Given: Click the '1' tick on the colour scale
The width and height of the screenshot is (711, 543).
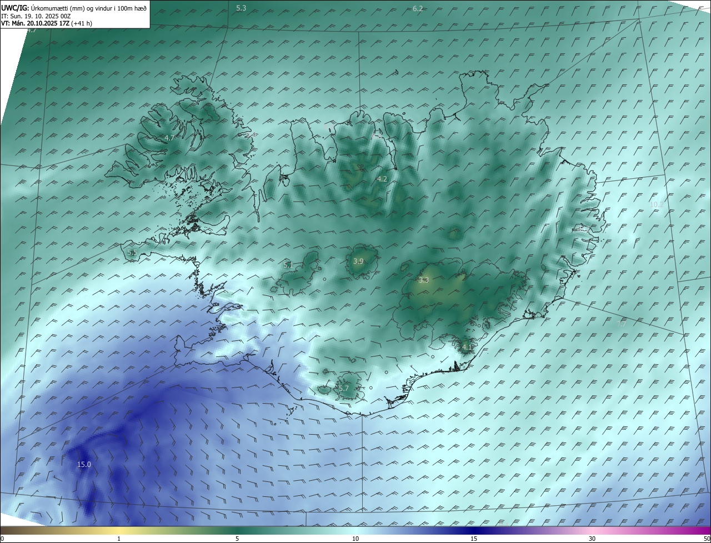Looking at the screenshot, I should (x=119, y=539).
